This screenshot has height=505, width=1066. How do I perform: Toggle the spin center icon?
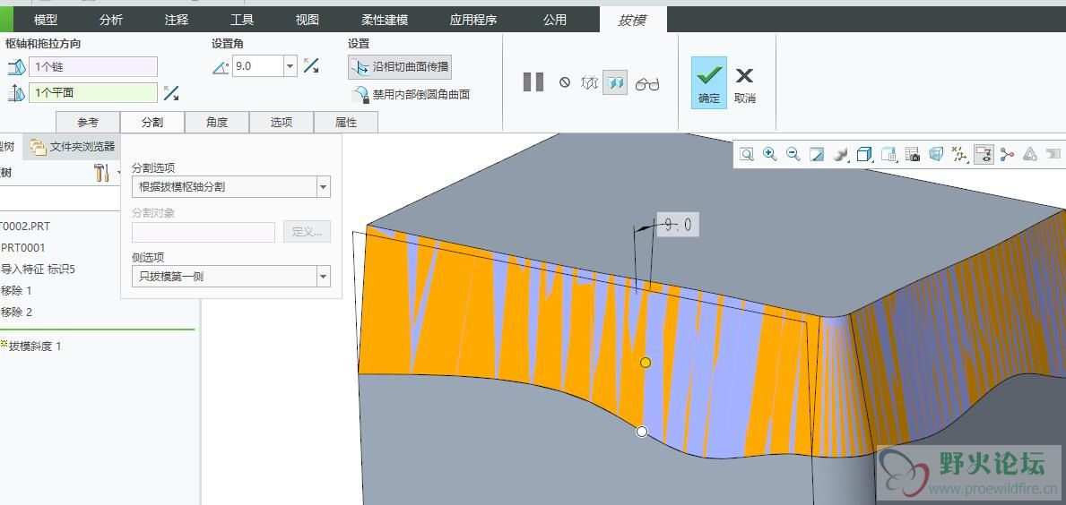(1007, 155)
